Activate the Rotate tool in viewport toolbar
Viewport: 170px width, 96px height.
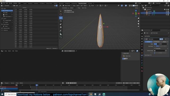[x=61, y=21]
